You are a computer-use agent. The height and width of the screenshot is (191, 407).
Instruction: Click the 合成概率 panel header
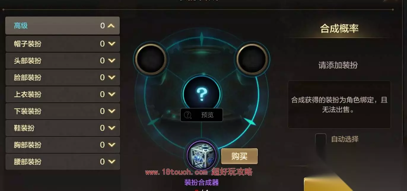point(339,28)
